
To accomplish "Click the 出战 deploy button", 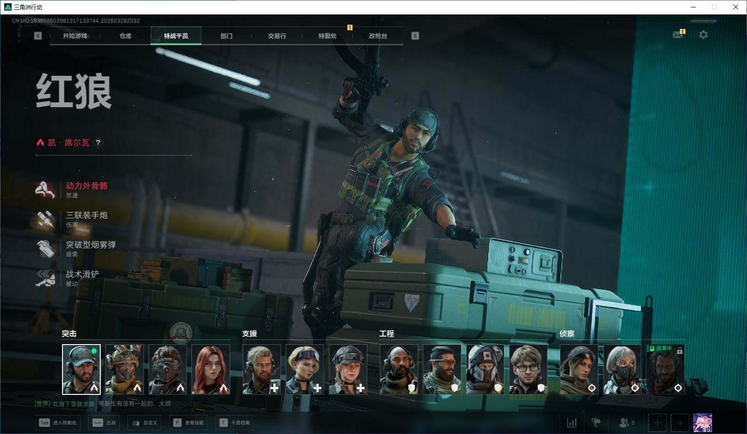I will point(104,423).
